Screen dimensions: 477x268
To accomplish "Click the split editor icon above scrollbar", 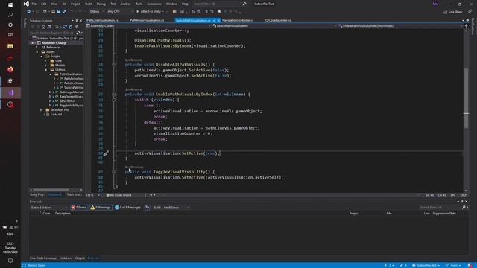I will (x=466, y=26).
